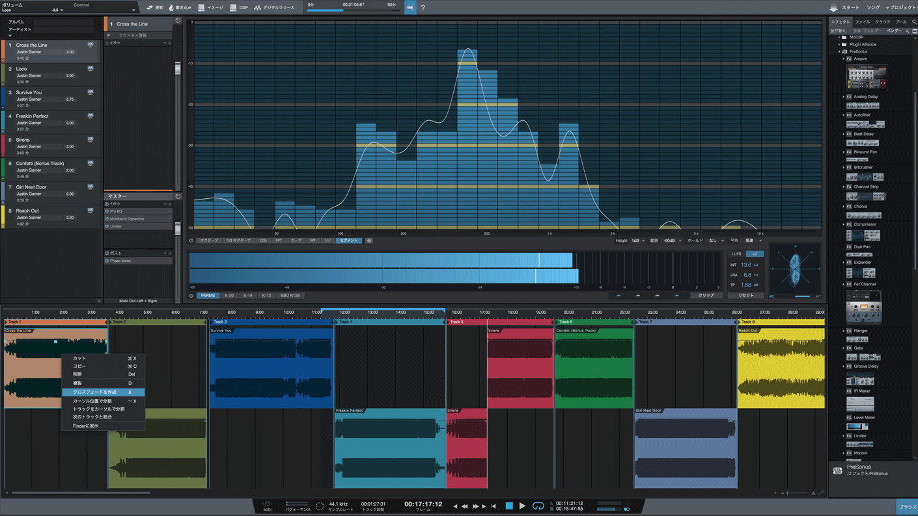Choose クロスフェードを作成 in context menu
Screen dimensions: 918x516
pyautogui.click(x=103, y=392)
